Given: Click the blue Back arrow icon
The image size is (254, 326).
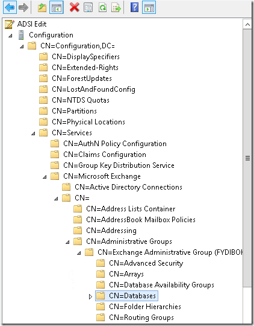Looking at the screenshot, I should click(10, 8).
